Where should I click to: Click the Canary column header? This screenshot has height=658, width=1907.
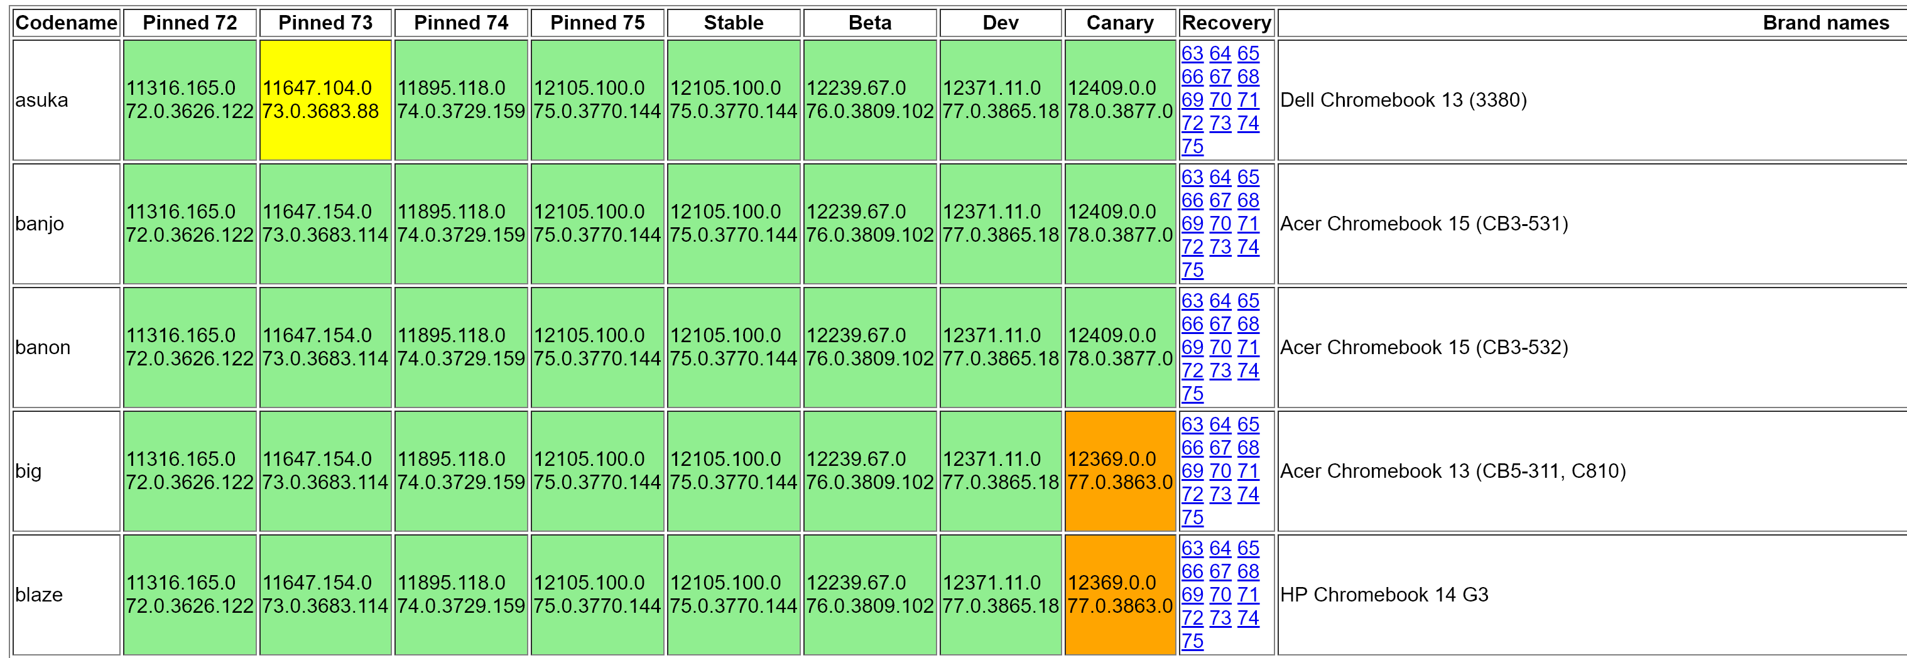coord(1120,23)
